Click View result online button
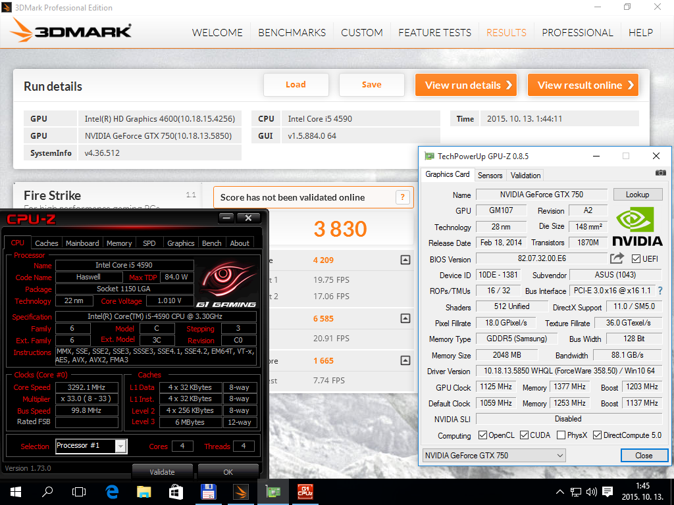The image size is (674, 505). (583, 85)
